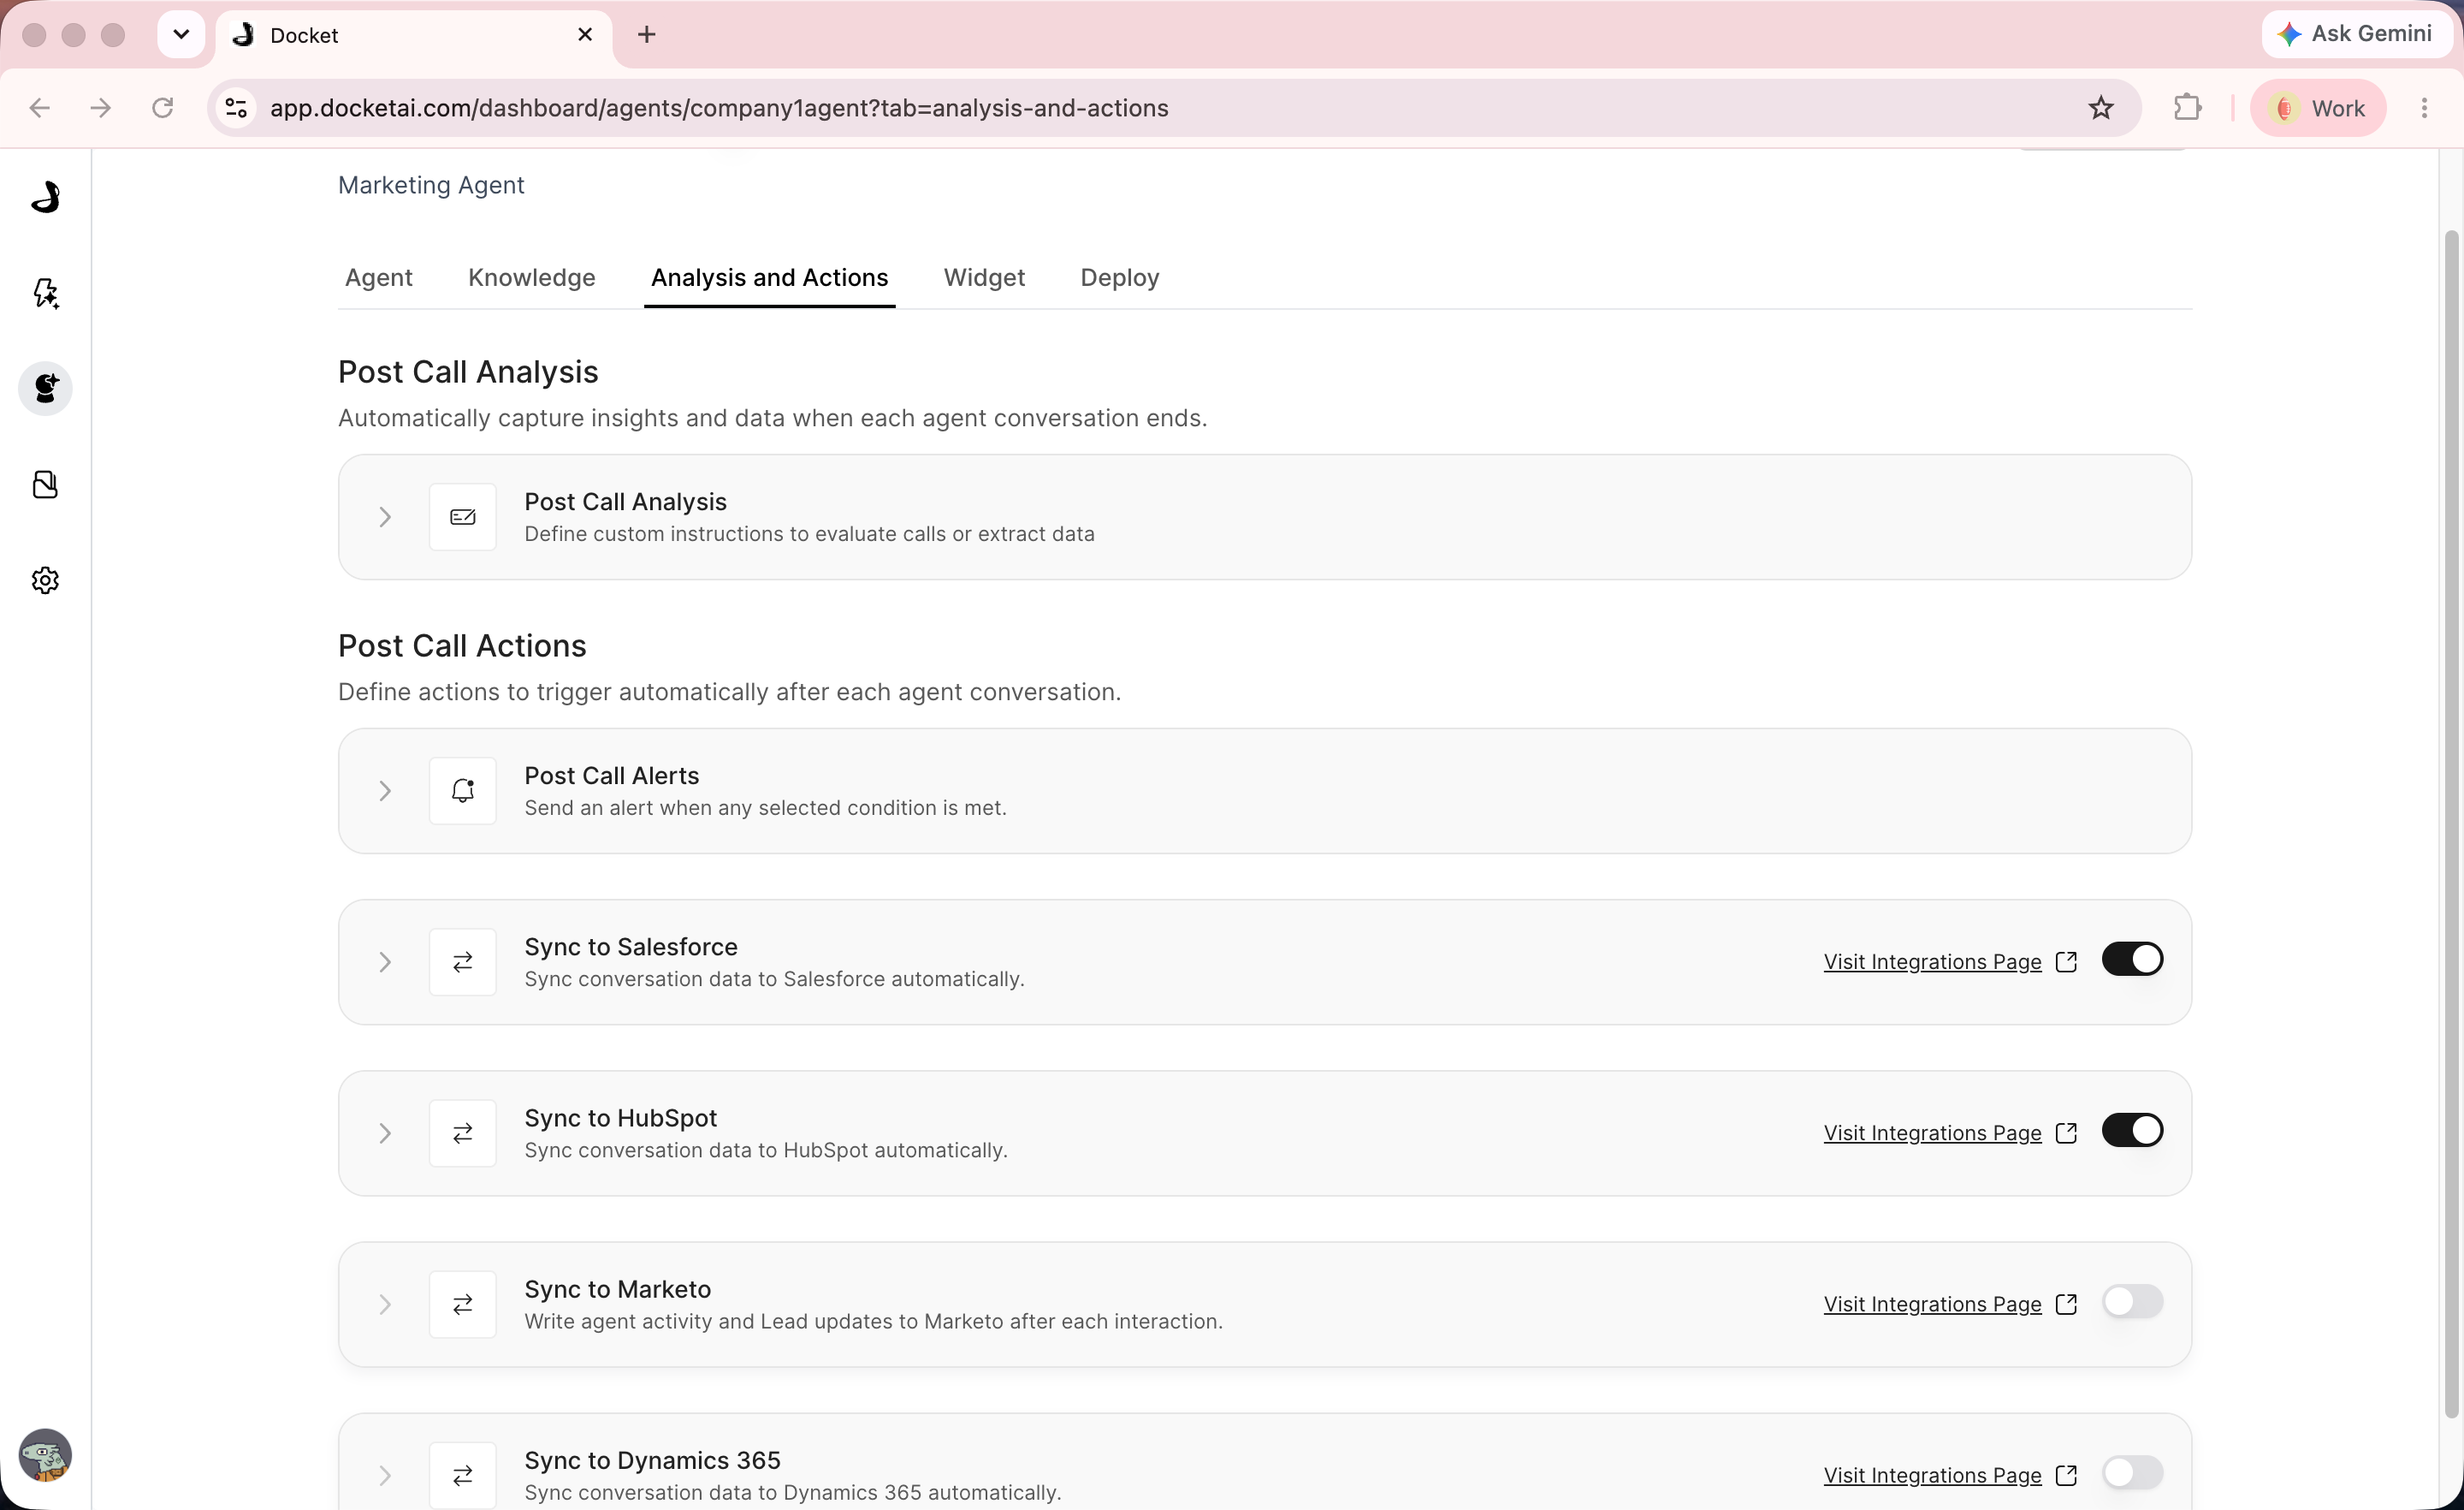Screen dimensions: 2464x1510
Task: Visit Integrations Page for HubSpot
Action: coord(1933,1132)
